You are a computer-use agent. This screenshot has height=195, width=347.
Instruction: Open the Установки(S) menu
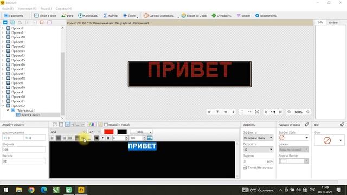pos(27,9)
